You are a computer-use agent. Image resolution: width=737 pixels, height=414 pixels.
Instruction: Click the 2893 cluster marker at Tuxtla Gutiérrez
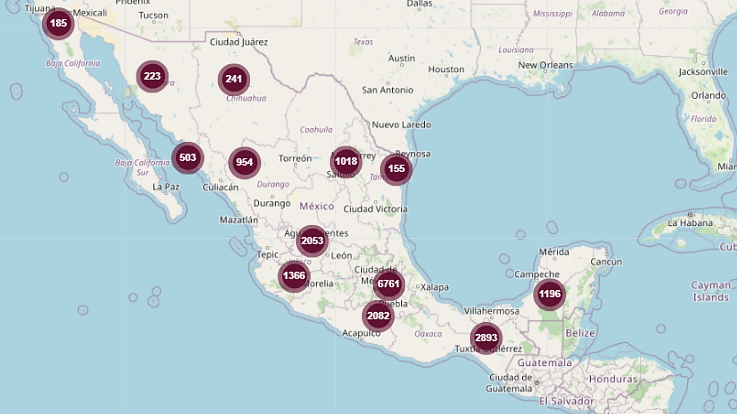486,338
